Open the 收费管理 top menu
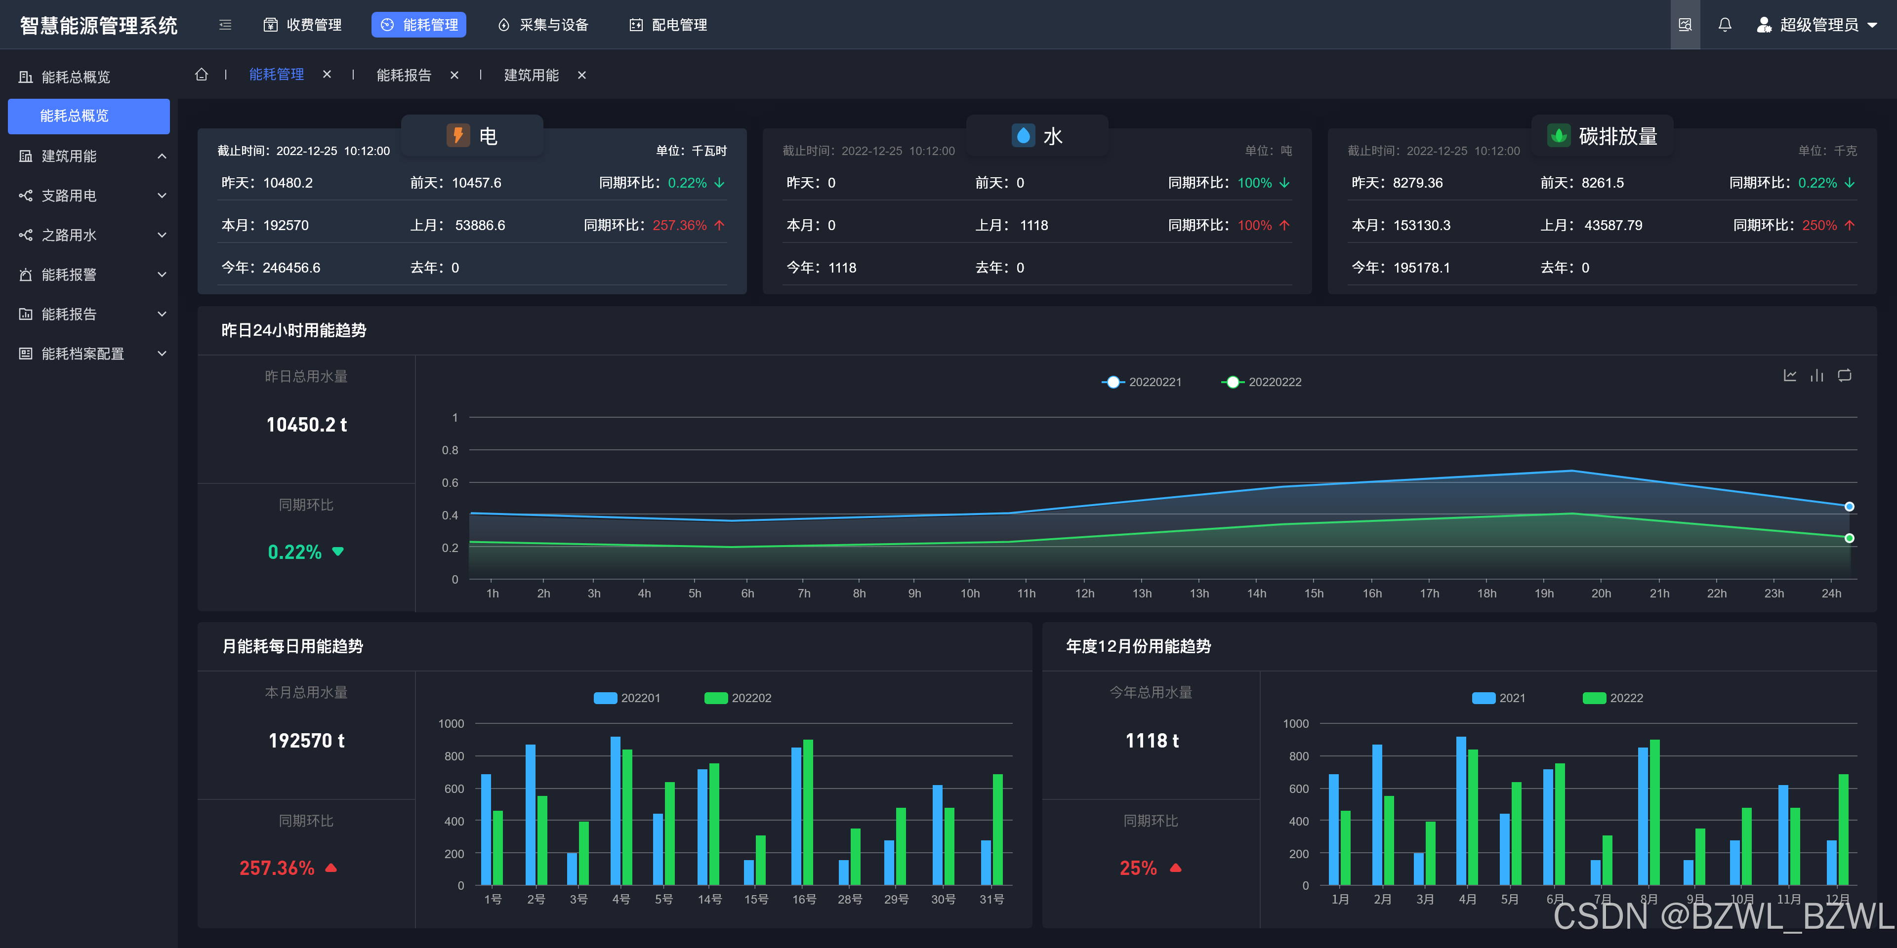1897x948 pixels. [303, 25]
